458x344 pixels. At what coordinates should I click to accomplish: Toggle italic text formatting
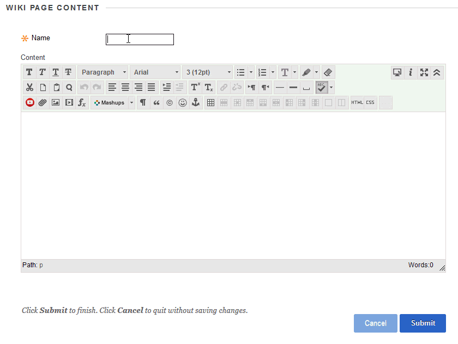pos(43,72)
